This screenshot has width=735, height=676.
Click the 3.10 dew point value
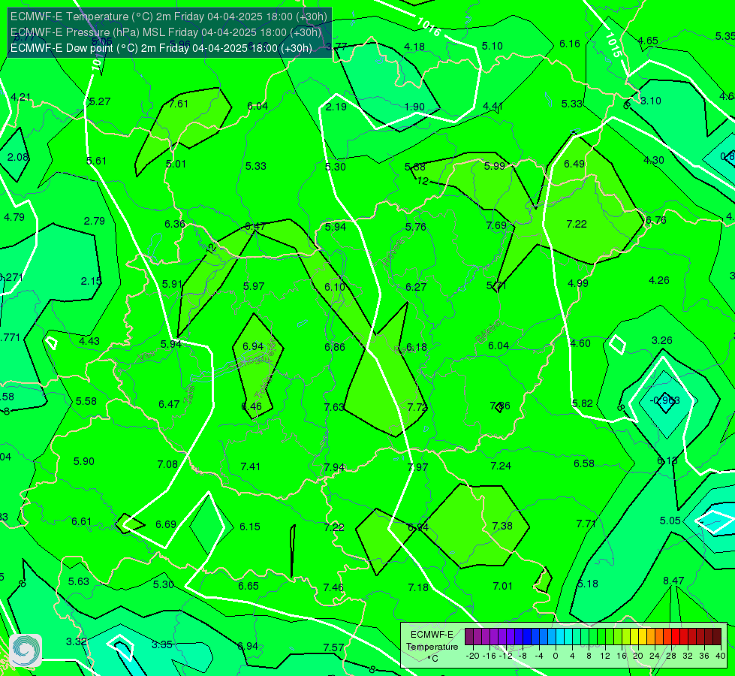(651, 101)
